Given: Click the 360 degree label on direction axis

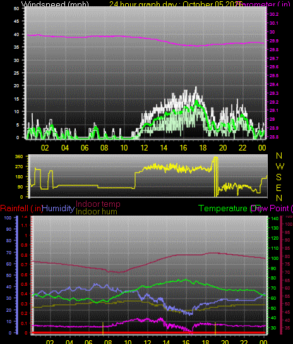Looking at the screenshot, I should point(19,156).
